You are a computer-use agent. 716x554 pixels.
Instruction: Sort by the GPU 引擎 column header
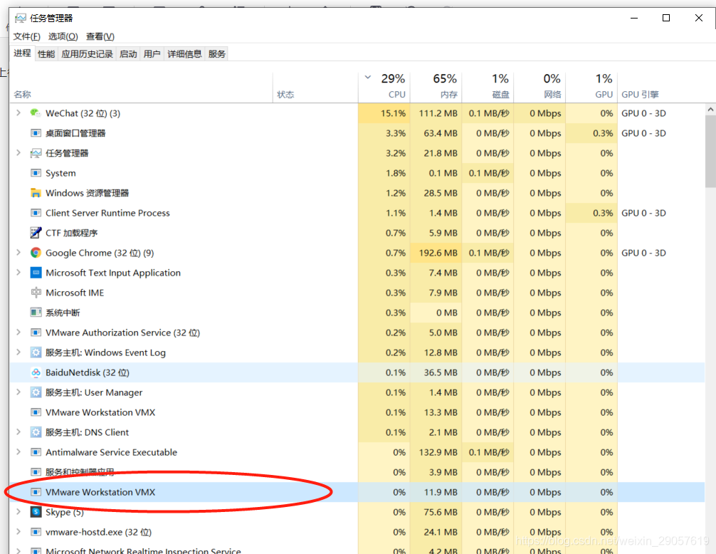click(640, 95)
